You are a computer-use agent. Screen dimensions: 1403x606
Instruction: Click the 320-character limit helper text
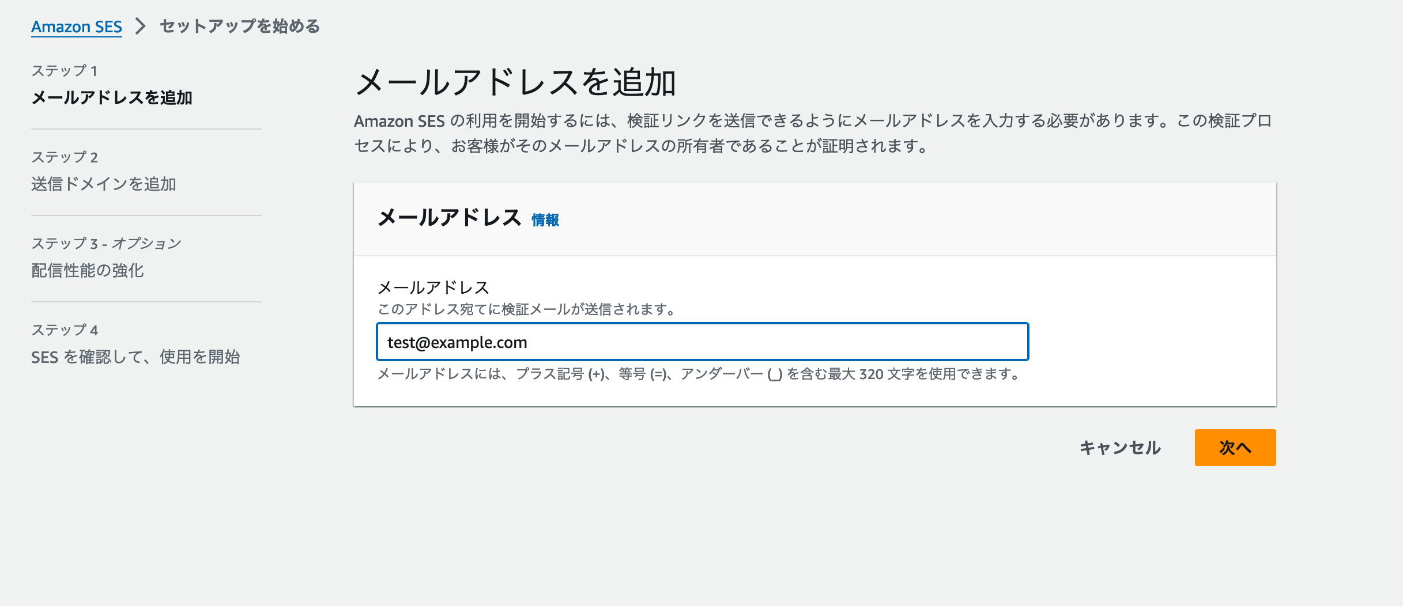pyautogui.click(x=697, y=374)
